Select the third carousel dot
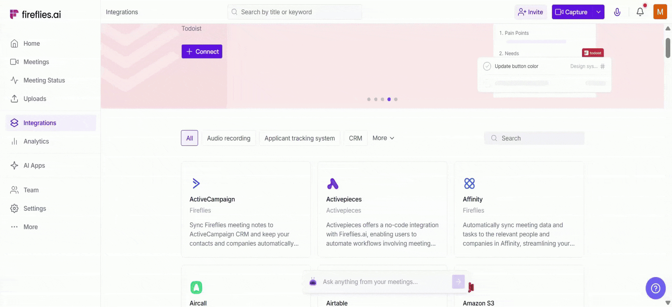 click(382, 99)
